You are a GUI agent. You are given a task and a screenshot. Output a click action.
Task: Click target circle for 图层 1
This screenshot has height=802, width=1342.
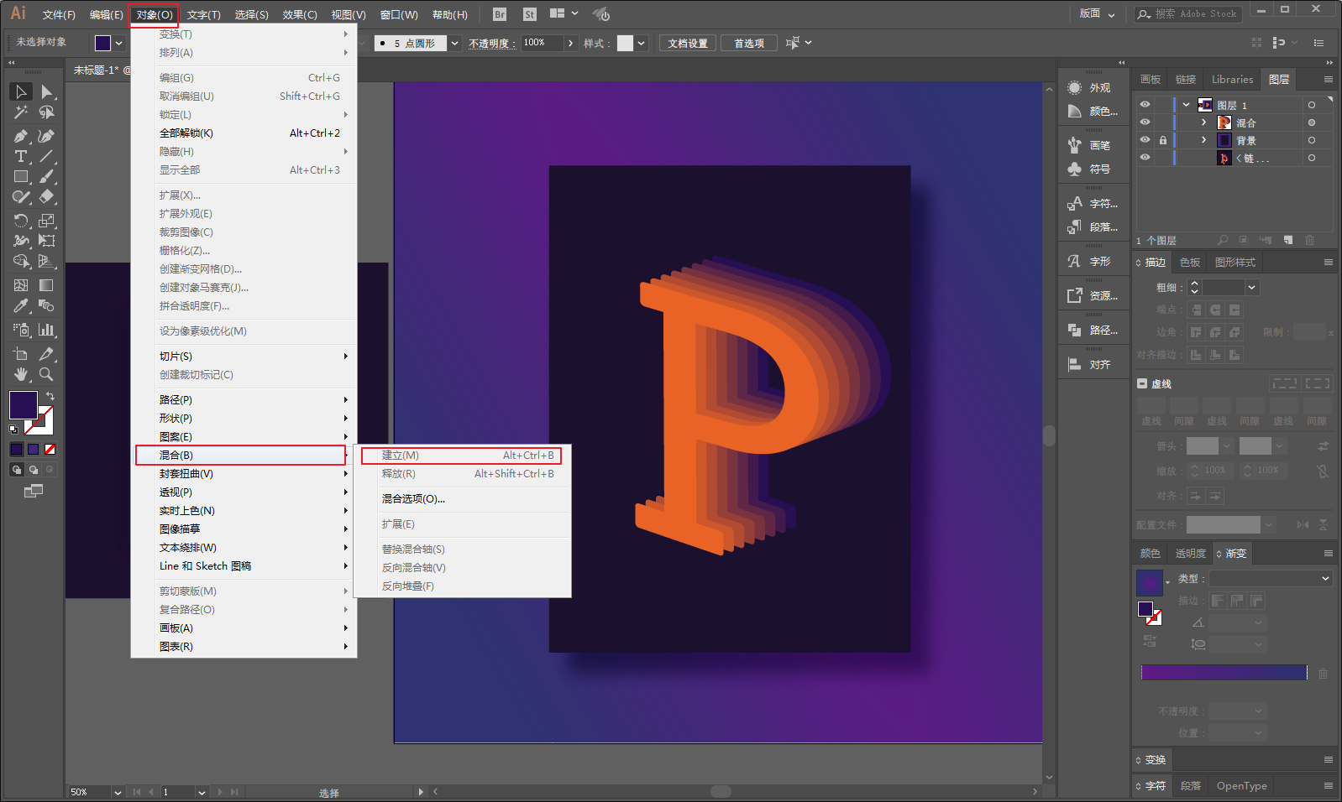(1311, 105)
